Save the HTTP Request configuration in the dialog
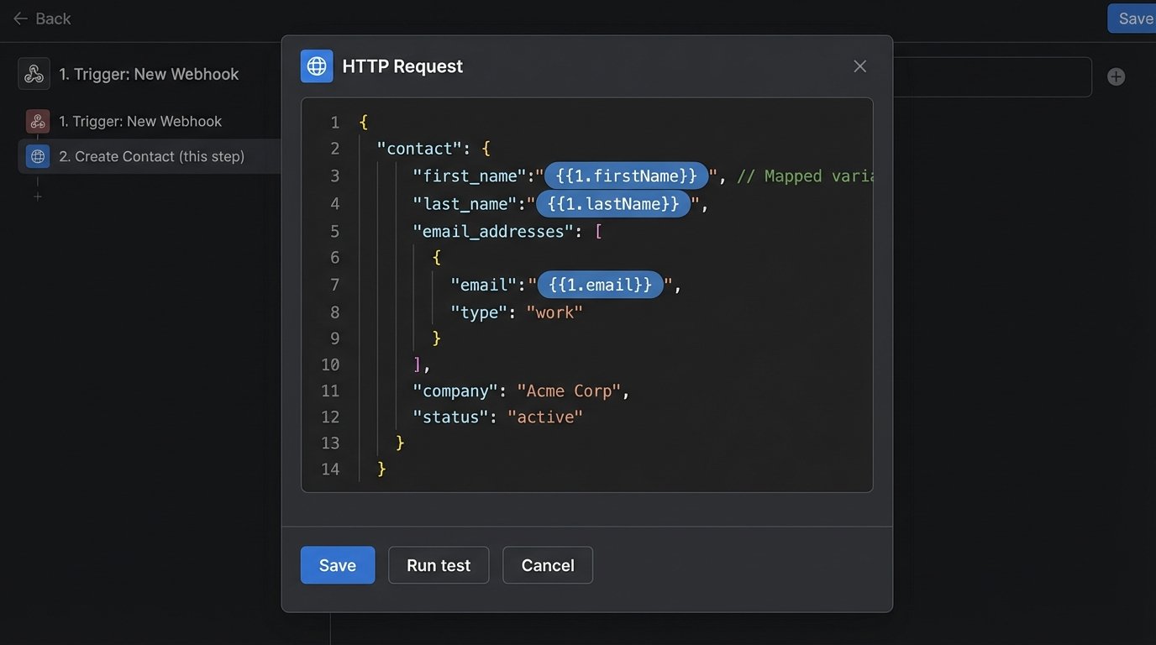This screenshot has width=1156, height=645. tap(338, 565)
